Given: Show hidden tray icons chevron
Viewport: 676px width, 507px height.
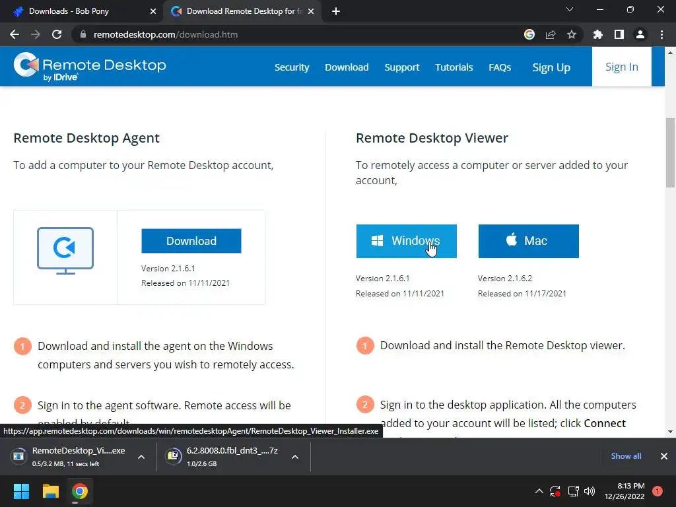Looking at the screenshot, I should click(539, 491).
